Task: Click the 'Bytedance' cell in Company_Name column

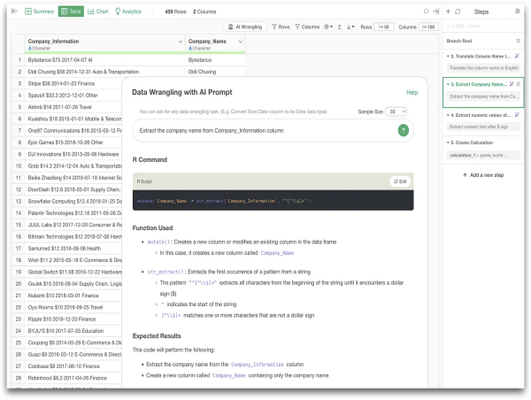Action: click(215, 60)
